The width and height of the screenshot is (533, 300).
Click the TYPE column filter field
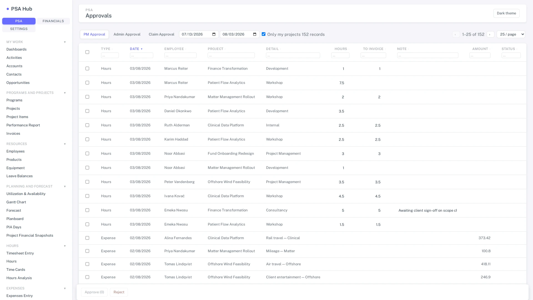(x=110, y=56)
